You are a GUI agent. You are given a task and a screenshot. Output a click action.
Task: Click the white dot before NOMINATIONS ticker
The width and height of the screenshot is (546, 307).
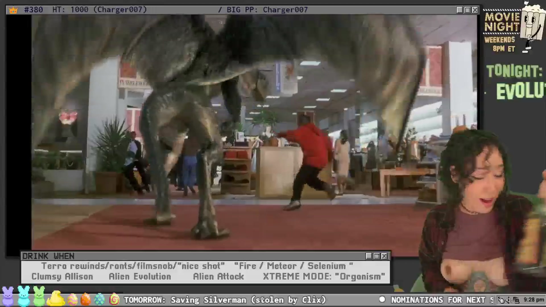(382, 299)
